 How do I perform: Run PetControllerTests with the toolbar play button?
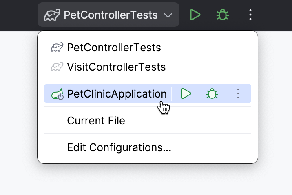pyautogui.click(x=195, y=15)
